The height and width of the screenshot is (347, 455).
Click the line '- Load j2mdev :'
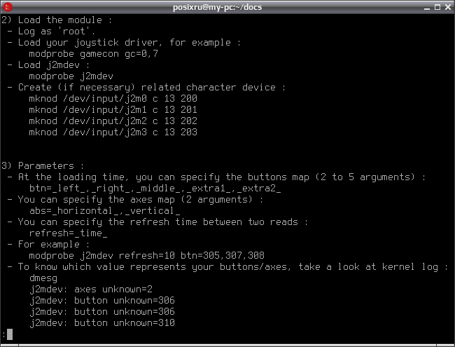(48, 64)
